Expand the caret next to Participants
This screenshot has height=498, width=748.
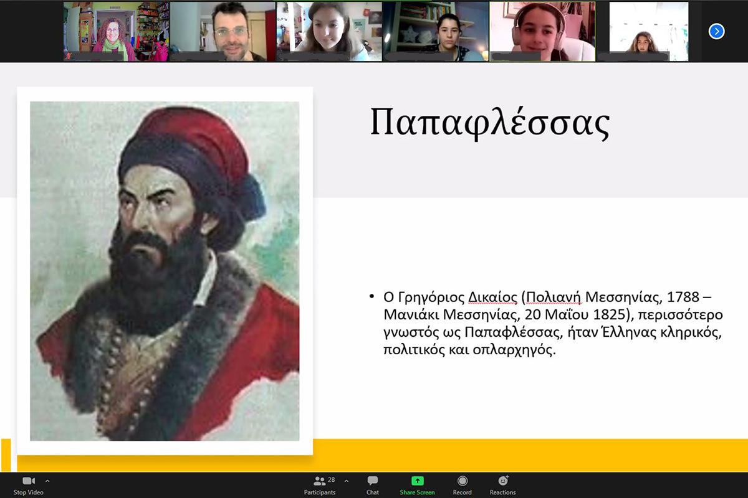[x=347, y=481]
